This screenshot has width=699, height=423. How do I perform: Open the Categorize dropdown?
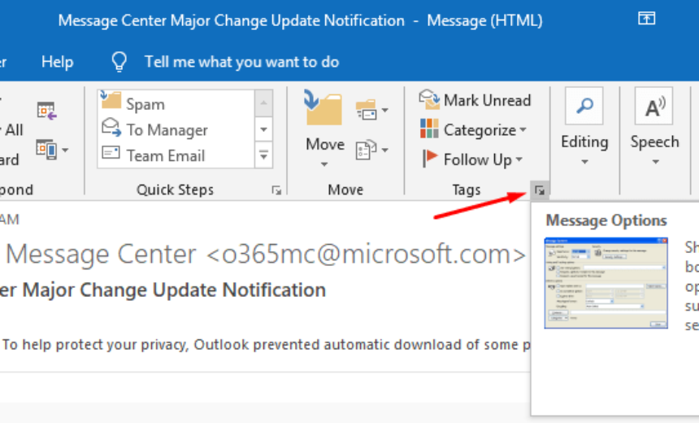(473, 130)
